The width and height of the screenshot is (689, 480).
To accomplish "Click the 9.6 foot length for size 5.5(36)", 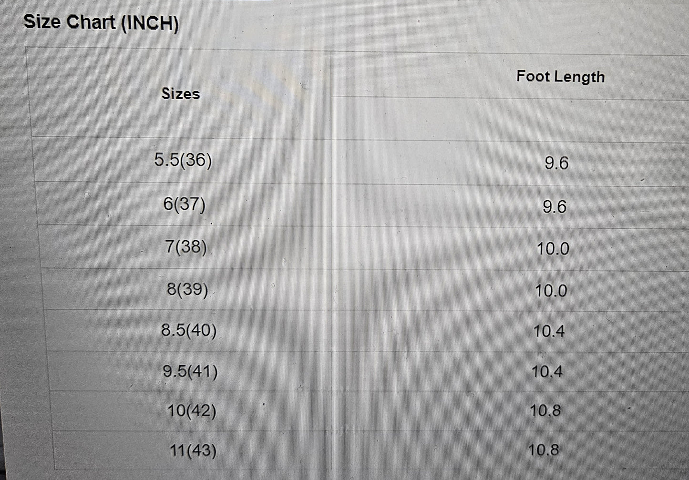I will pyautogui.click(x=556, y=163).
